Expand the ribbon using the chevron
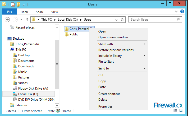Screen dimensions: 188x116 tap(176, 12)
